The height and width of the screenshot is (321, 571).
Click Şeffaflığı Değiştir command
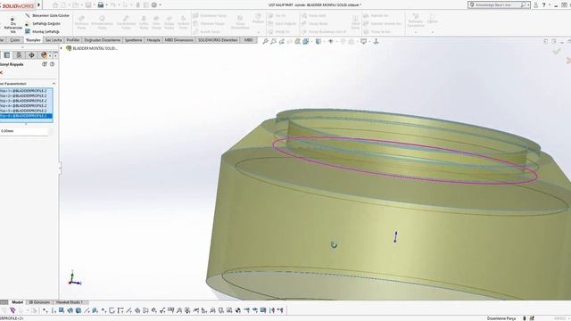43,24
